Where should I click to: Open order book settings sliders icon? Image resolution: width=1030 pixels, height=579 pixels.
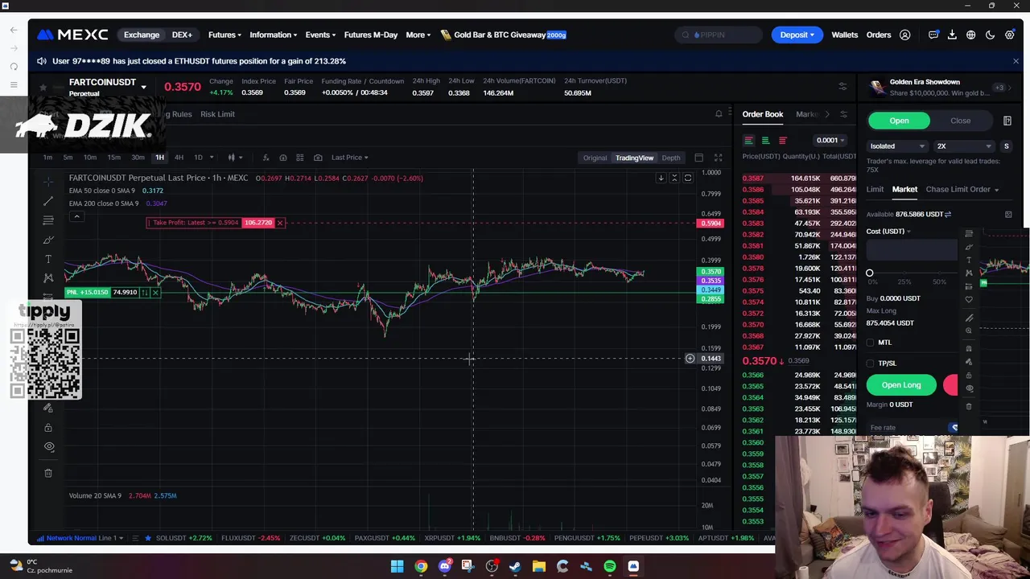tap(843, 114)
